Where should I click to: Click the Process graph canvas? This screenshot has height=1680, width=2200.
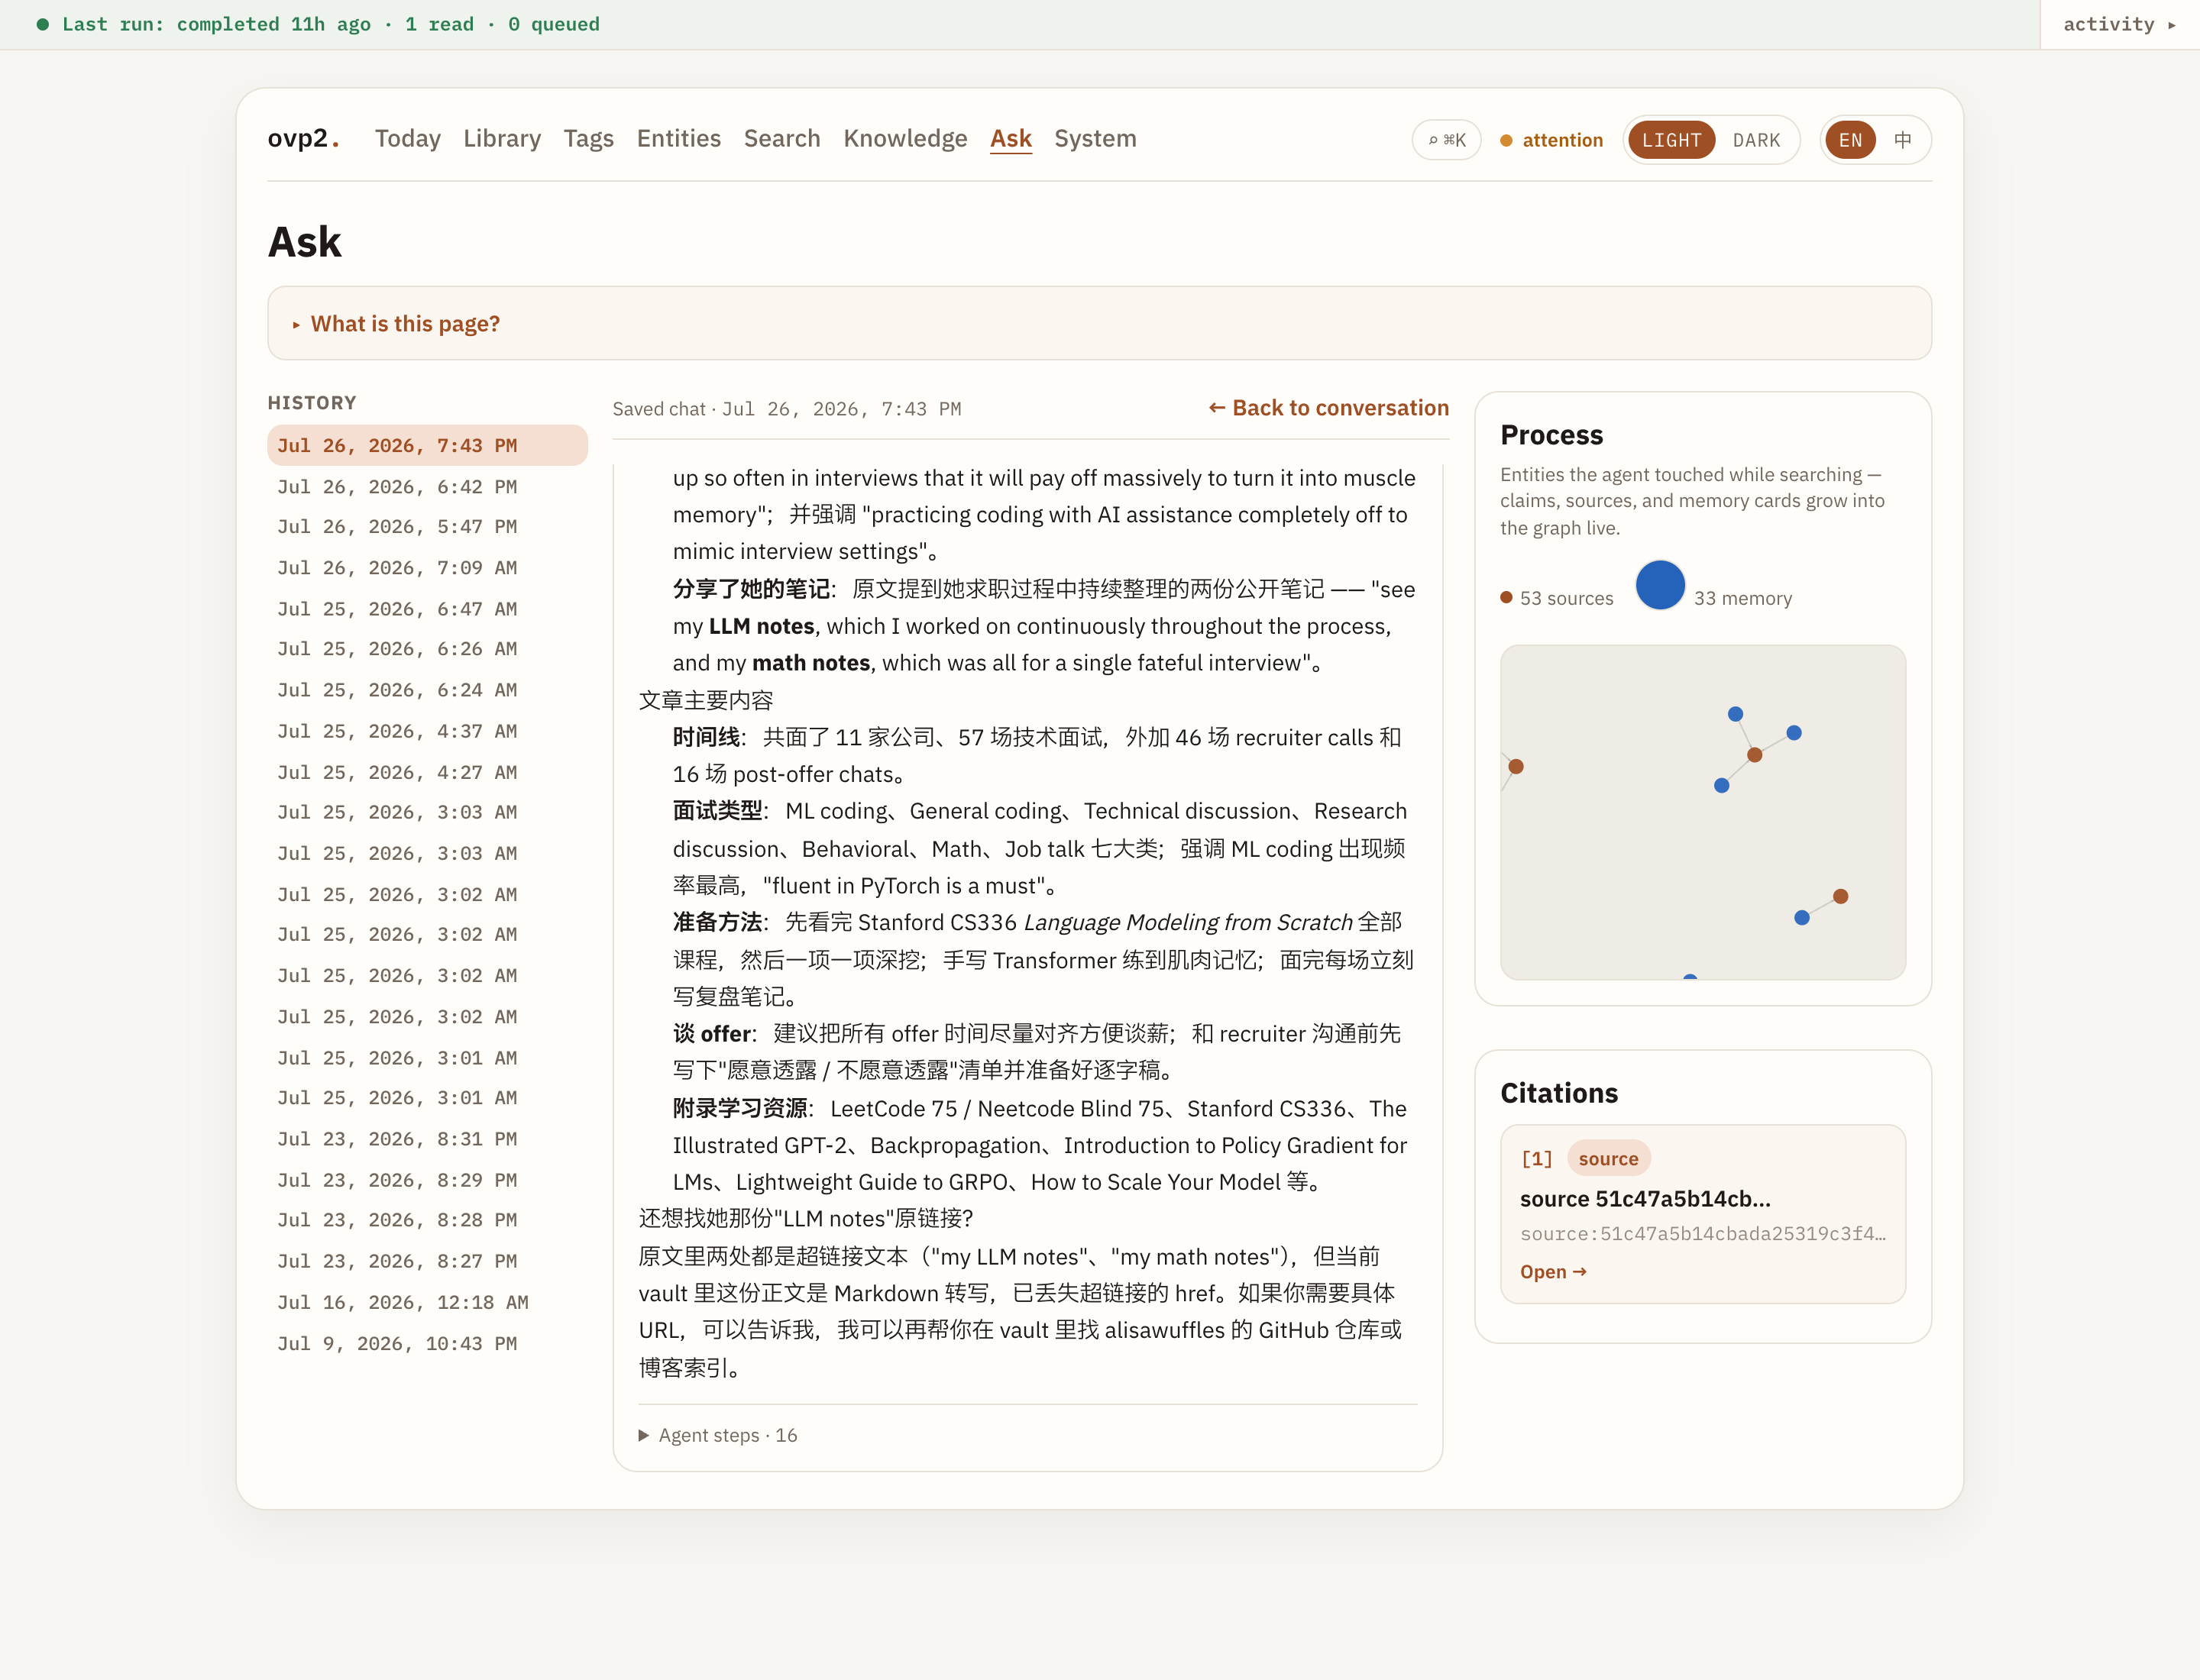1702,812
